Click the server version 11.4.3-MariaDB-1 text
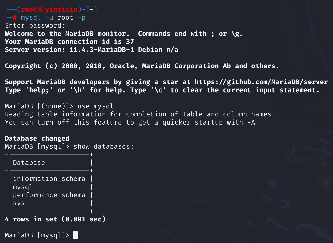The image size is (333, 243). pos(101,50)
